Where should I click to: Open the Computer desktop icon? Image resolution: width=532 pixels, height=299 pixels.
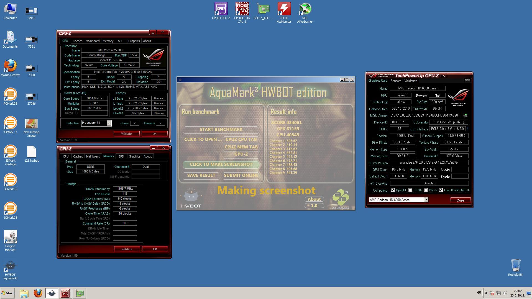10,12
